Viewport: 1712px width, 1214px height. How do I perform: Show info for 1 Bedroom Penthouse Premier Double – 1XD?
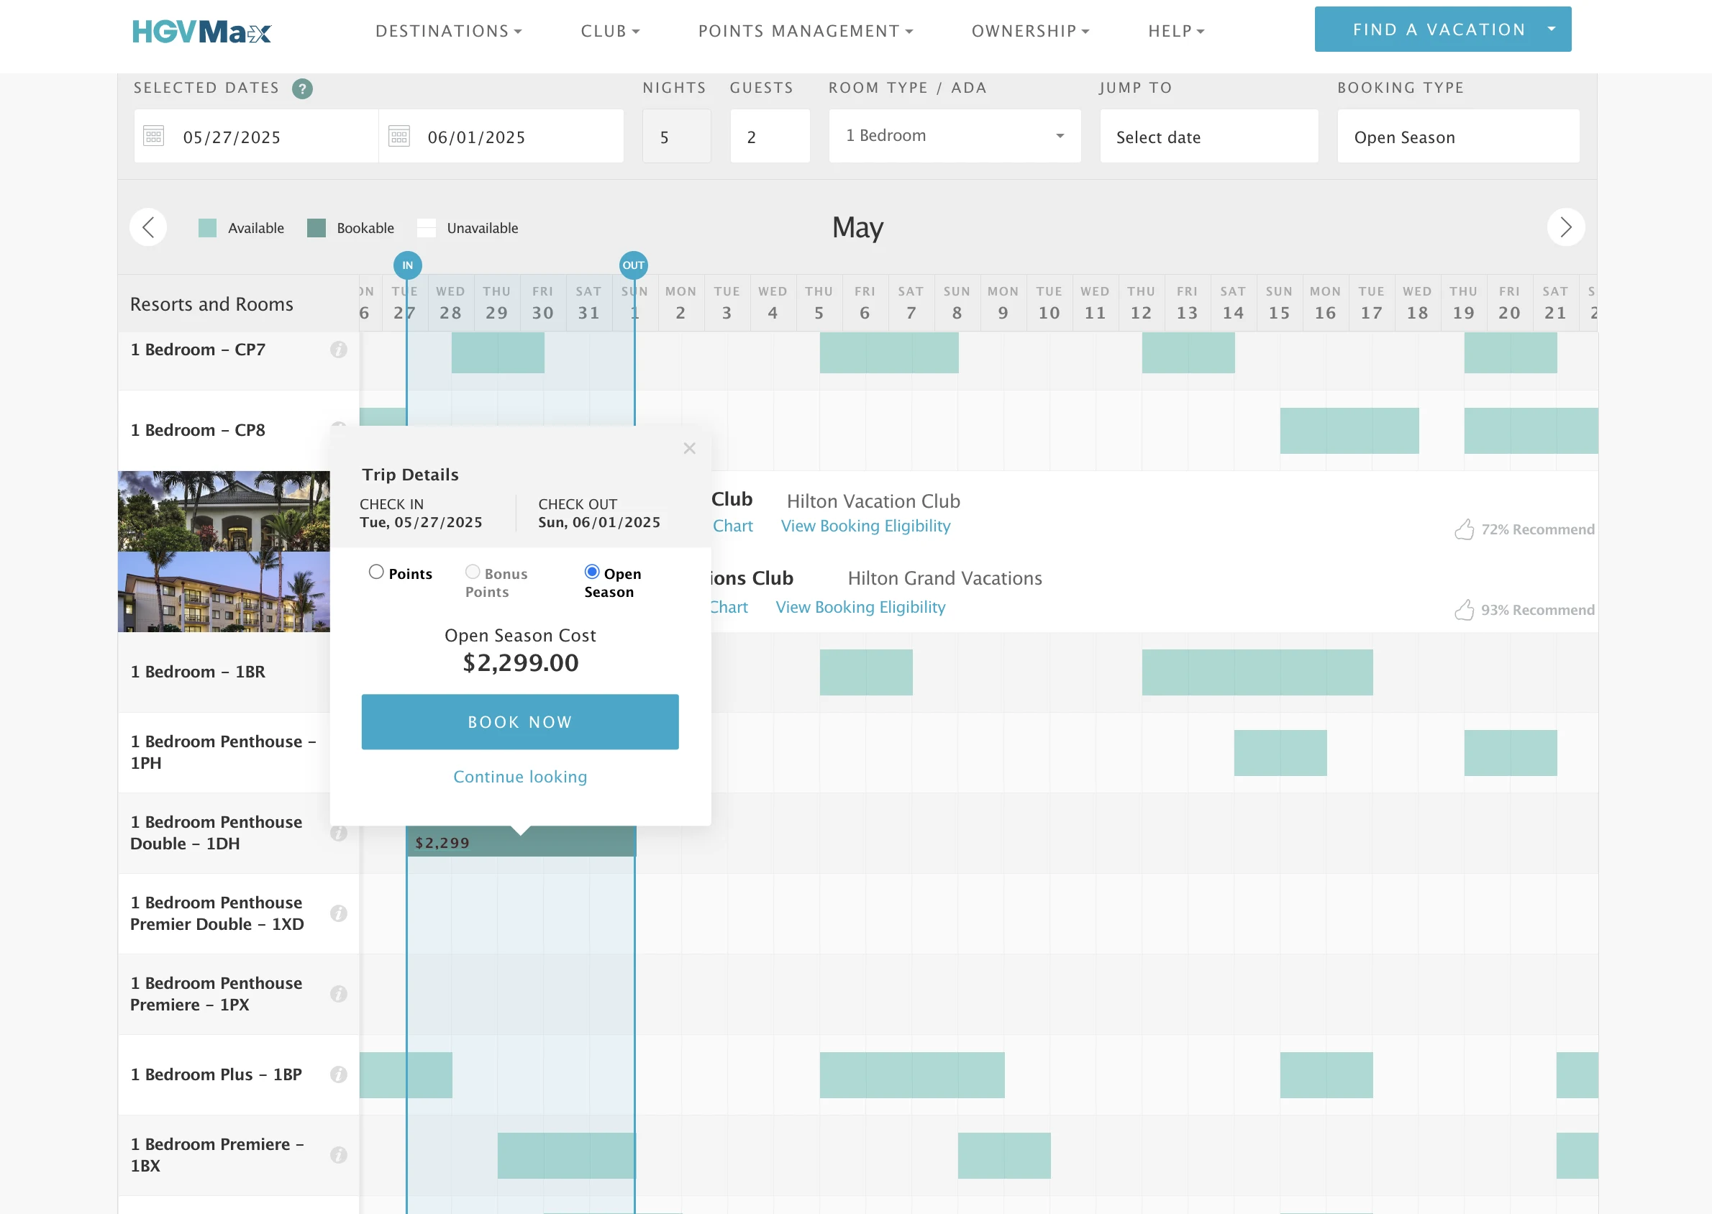[338, 913]
